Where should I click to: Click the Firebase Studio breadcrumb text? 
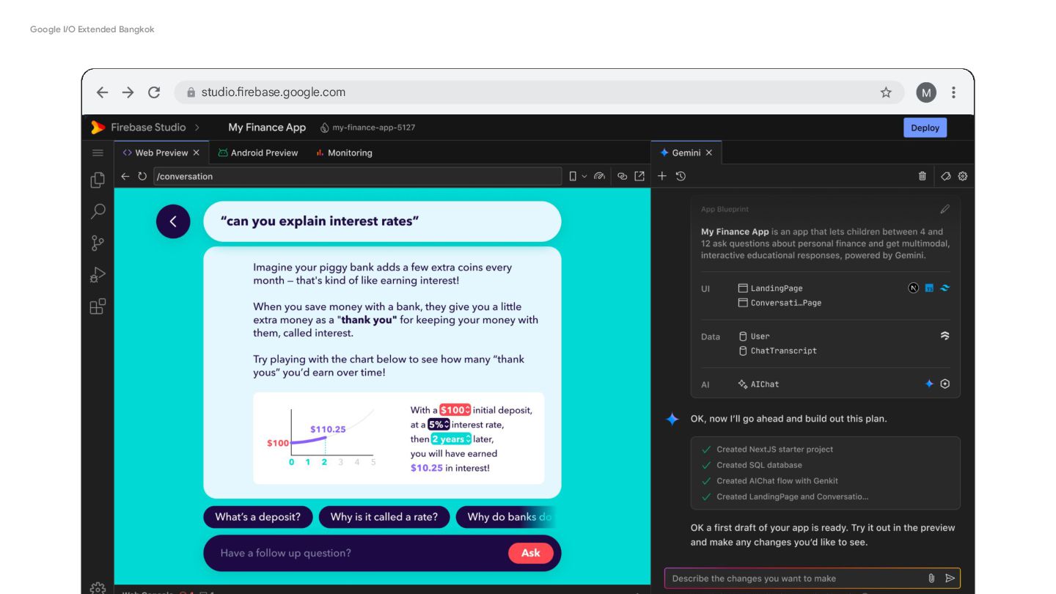coord(148,128)
